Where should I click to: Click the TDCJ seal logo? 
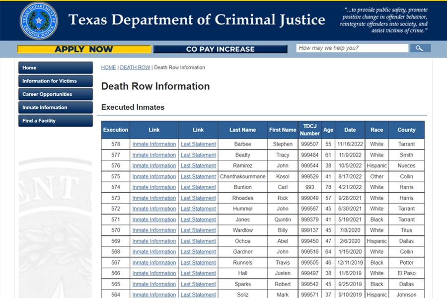coord(38,20)
